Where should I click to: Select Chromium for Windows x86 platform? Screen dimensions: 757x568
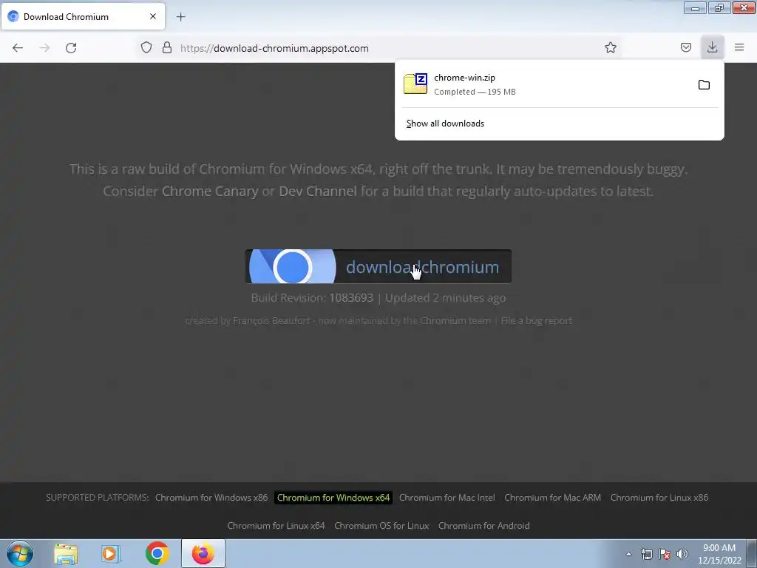(211, 498)
